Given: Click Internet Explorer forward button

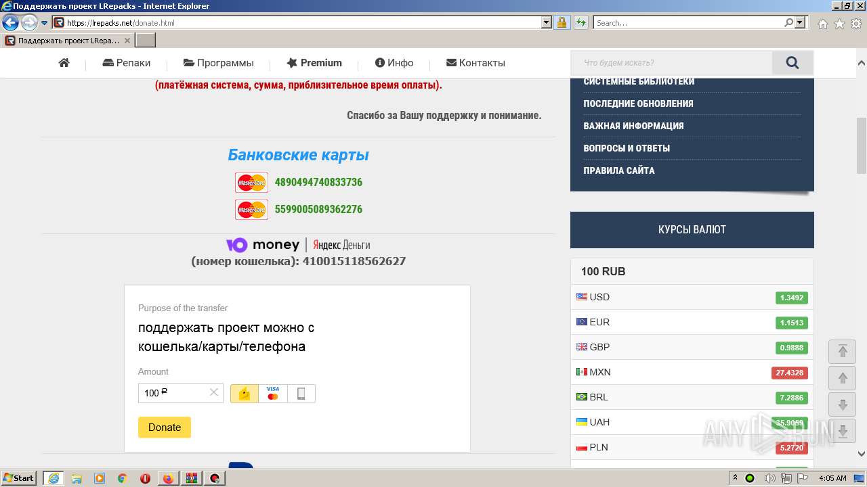Looking at the screenshot, I should (29, 23).
